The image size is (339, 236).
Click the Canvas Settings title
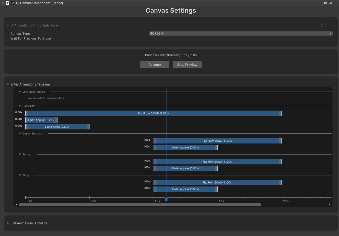point(171,11)
